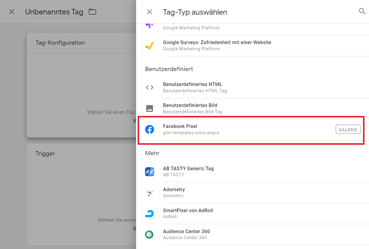Choose the Adometry tag type
The width and height of the screenshot is (369, 249).
click(x=252, y=192)
